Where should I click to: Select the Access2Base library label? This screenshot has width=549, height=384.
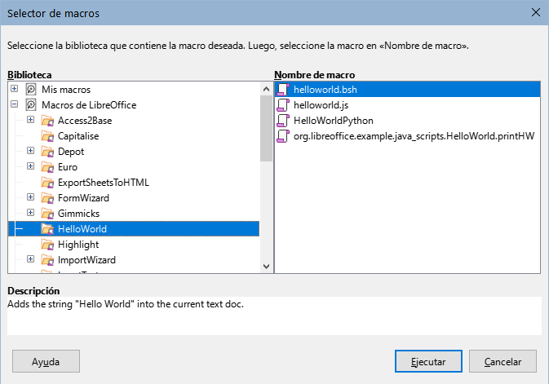click(85, 121)
